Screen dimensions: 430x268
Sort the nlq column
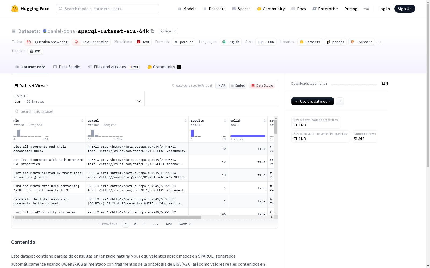tap(82, 121)
